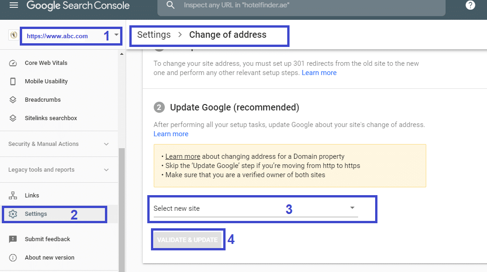This screenshot has height=272, width=487.
Task: Click the sidebar vertical scrollbar thumb
Action: coord(122,210)
